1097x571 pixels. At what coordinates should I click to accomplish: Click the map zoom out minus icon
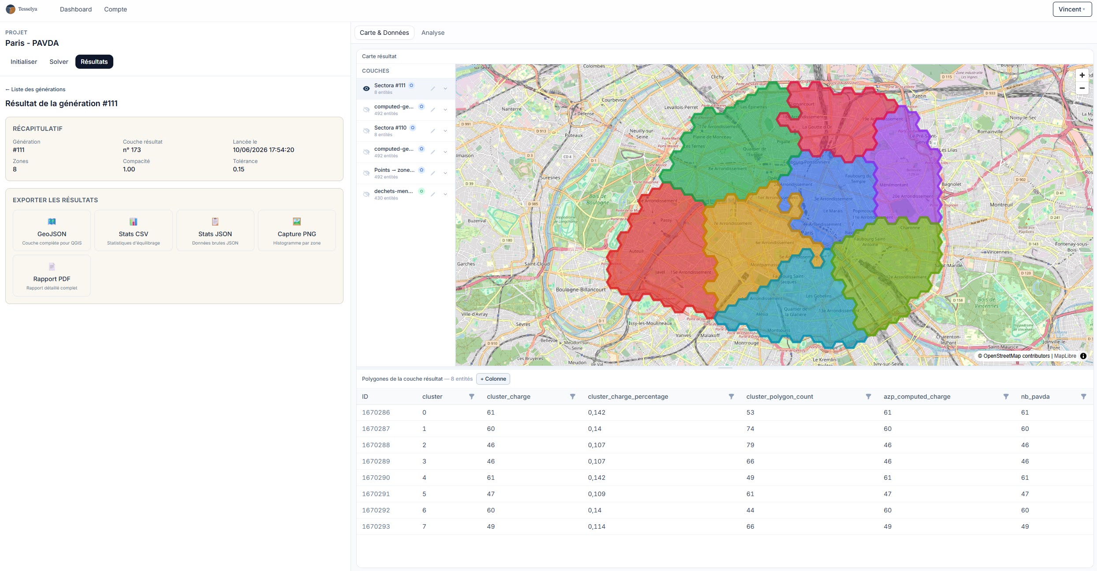coord(1082,88)
